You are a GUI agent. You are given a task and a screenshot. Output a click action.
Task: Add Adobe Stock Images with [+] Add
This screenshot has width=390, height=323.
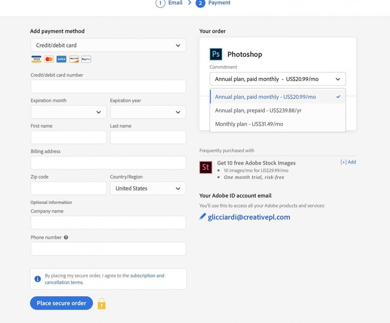click(x=348, y=162)
